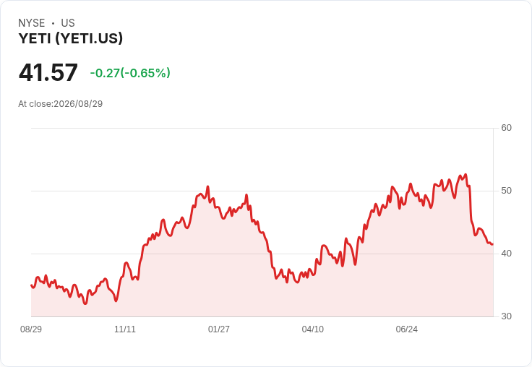Image resolution: width=532 pixels, height=367 pixels.
Task: Open the YETI (YETI.US) stock title
Action: [x=71, y=38]
